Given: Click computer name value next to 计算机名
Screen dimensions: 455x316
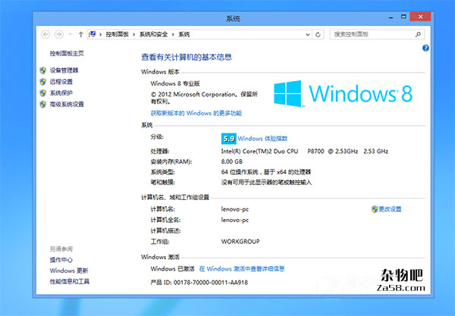Looking at the screenshot, I should click(x=235, y=209).
